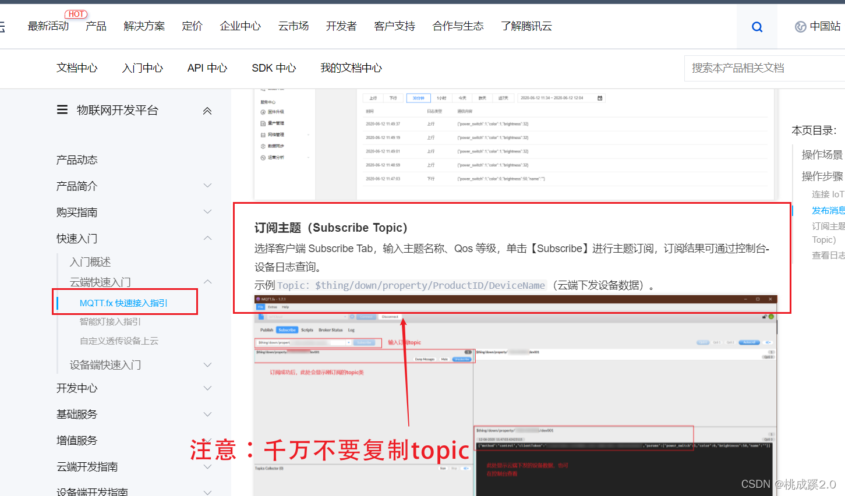This screenshot has height=496, width=845.
Task: Click the collapse arrow above the sidebar navigation
Action: pos(207,110)
